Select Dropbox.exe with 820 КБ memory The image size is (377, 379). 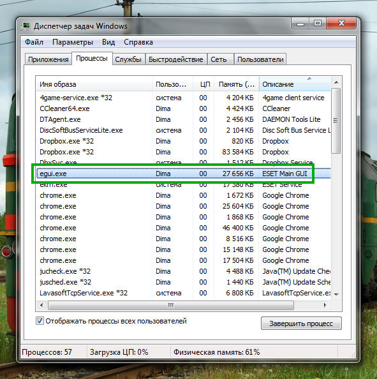point(183,141)
